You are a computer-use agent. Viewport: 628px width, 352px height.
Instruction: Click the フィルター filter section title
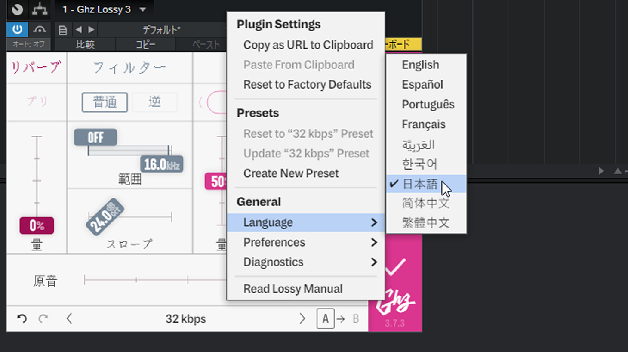pos(129,68)
